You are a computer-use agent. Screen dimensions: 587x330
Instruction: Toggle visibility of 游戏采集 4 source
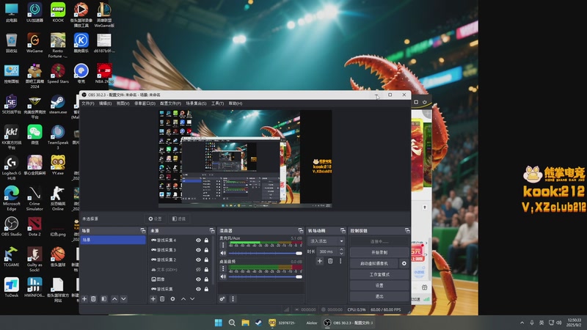pyautogui.click(x=198, y=241)
